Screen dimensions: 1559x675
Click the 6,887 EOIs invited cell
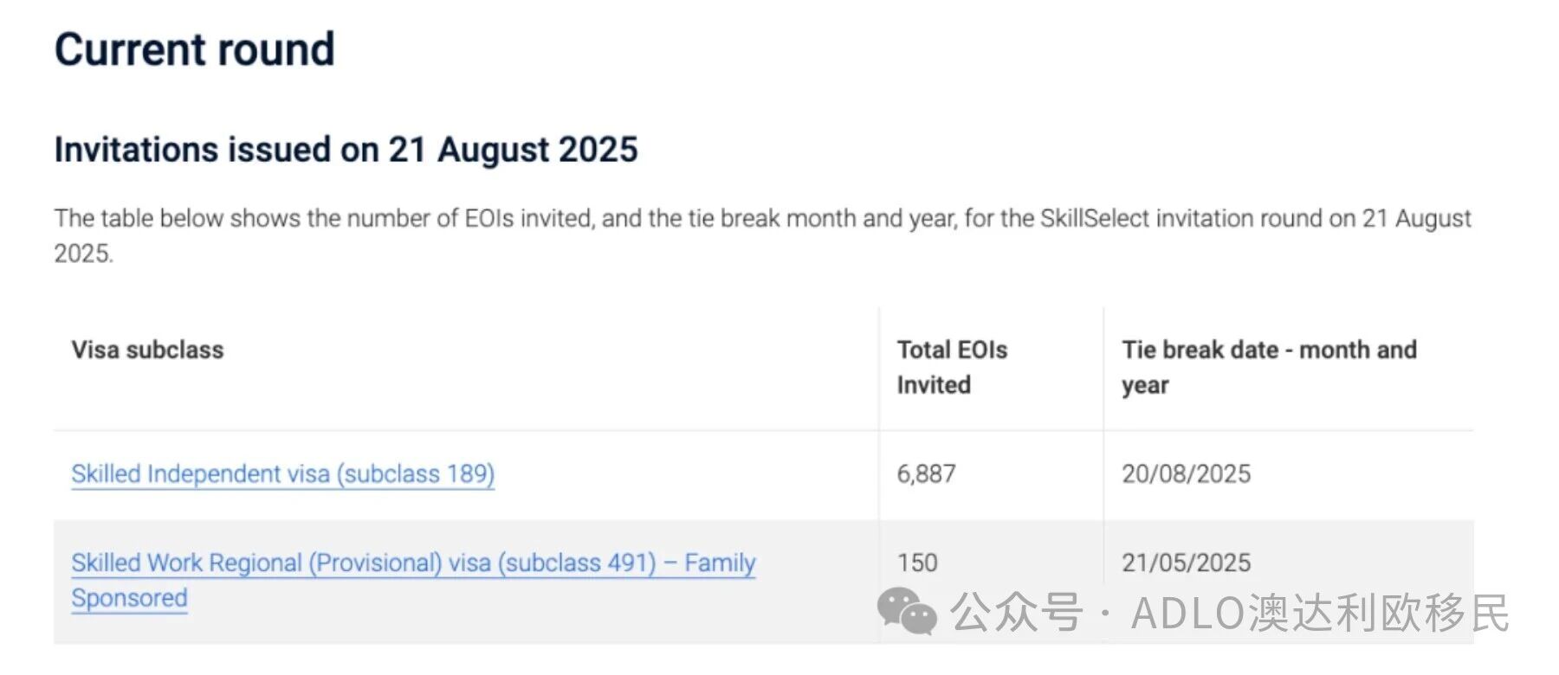click(x=926, y=474)
